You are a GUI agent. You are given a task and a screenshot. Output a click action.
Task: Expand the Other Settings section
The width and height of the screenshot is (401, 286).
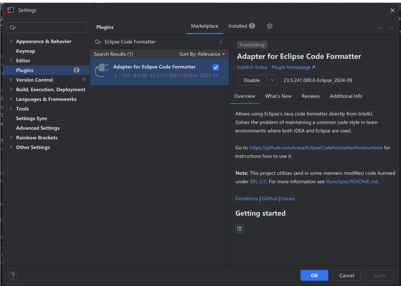[x=11, y=147]
